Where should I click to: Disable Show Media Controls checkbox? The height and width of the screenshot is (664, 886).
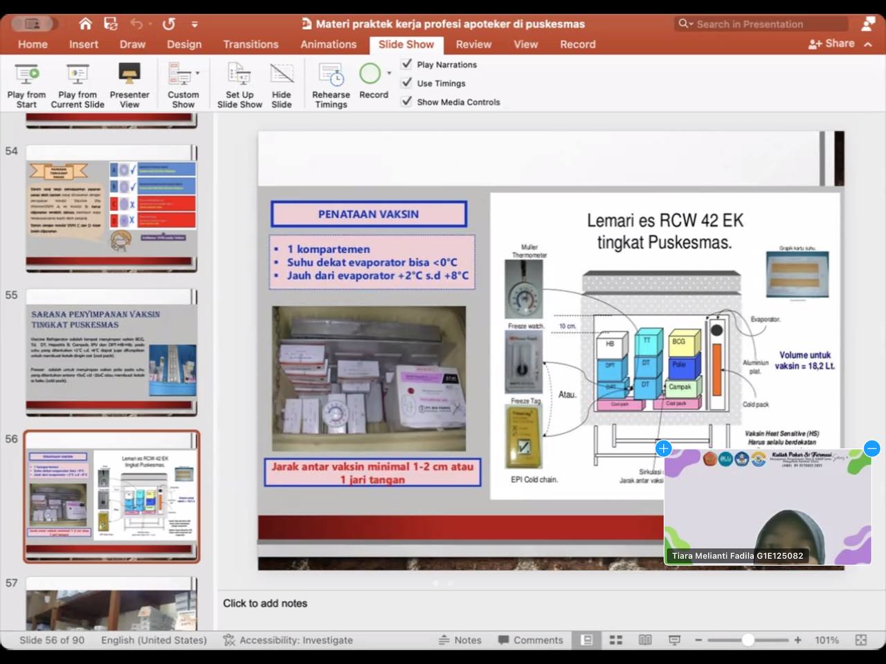[x=407, y=102]
